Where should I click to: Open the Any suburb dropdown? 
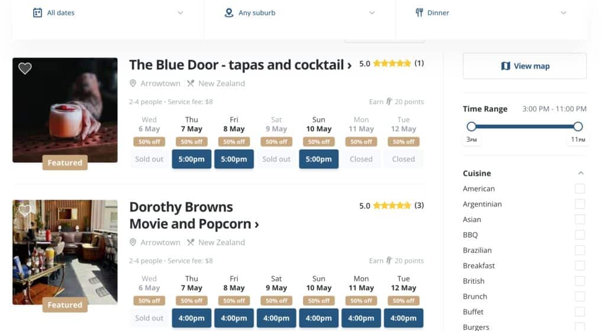(299, 13)
